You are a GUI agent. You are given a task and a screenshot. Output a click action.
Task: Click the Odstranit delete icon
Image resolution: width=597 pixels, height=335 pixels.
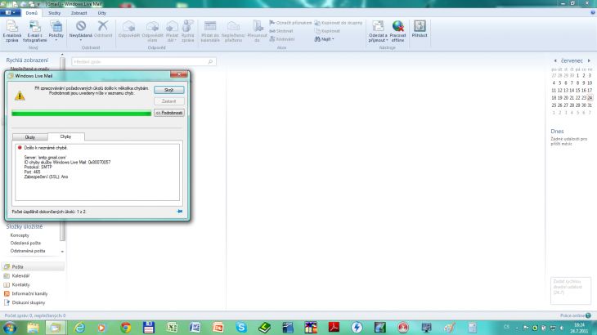[x=103, y=29]
